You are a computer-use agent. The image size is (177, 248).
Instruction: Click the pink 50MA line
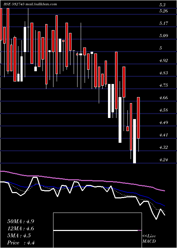pos(82,180)
